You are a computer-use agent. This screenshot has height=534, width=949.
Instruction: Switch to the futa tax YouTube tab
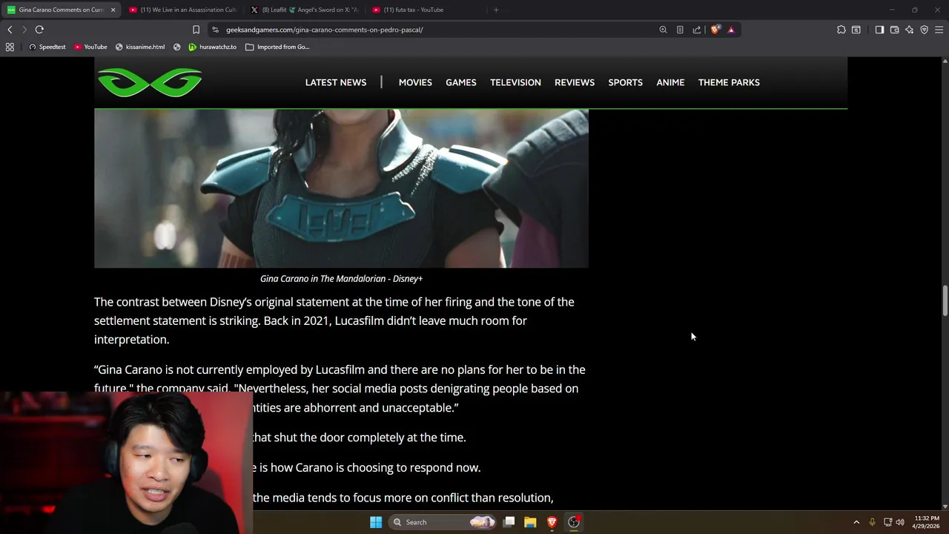(x=426, y=10)
